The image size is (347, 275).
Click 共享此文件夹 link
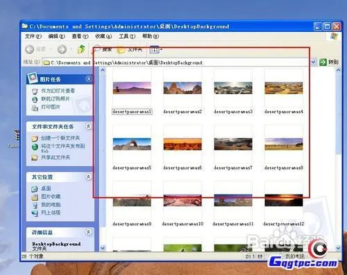(x=56, y=157)
